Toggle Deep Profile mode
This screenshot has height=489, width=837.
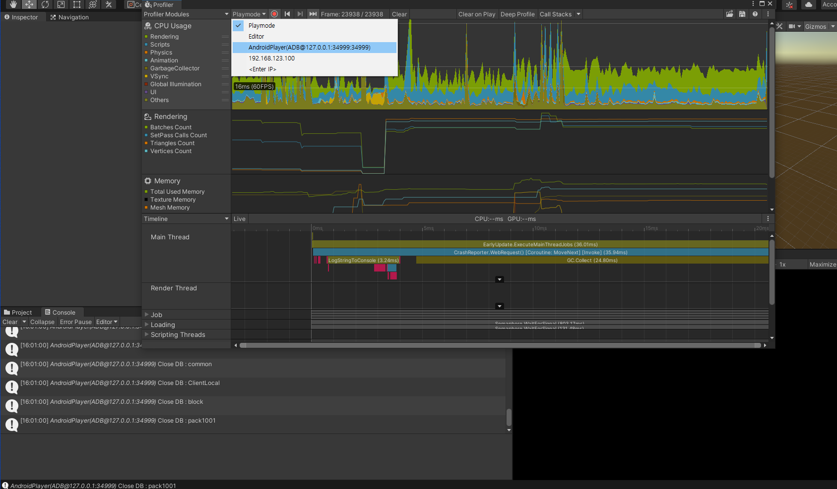517,14
